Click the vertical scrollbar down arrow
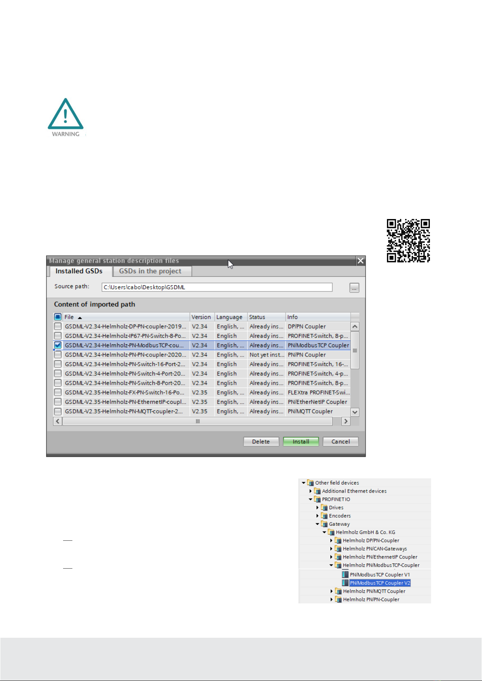 (355, 412)
